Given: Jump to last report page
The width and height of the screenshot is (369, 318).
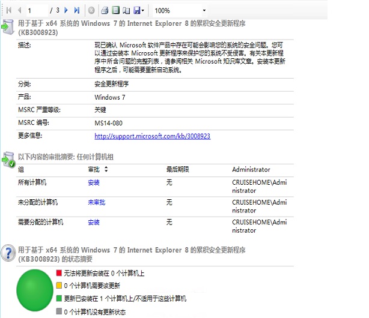Looking at the screenshot, I should click(77, 10).
